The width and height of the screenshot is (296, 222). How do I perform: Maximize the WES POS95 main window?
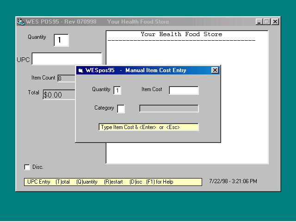(x=267, y=22)
